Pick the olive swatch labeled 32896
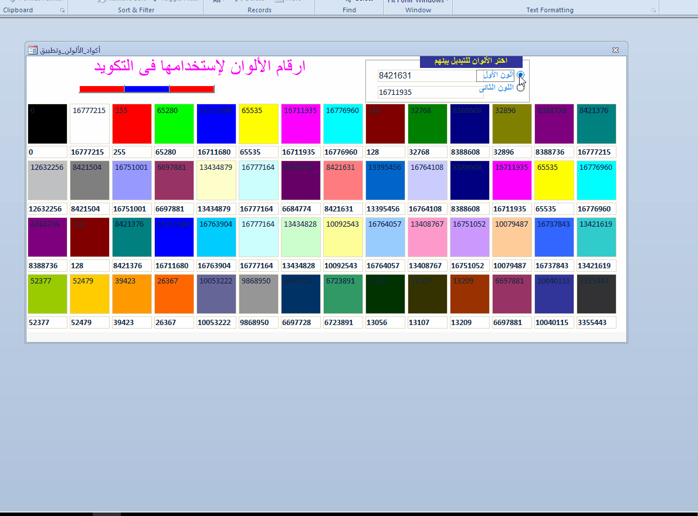 (512, 124)
